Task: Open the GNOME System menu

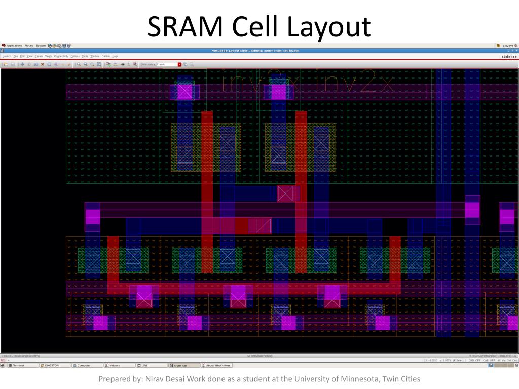Action: [41, 45]
